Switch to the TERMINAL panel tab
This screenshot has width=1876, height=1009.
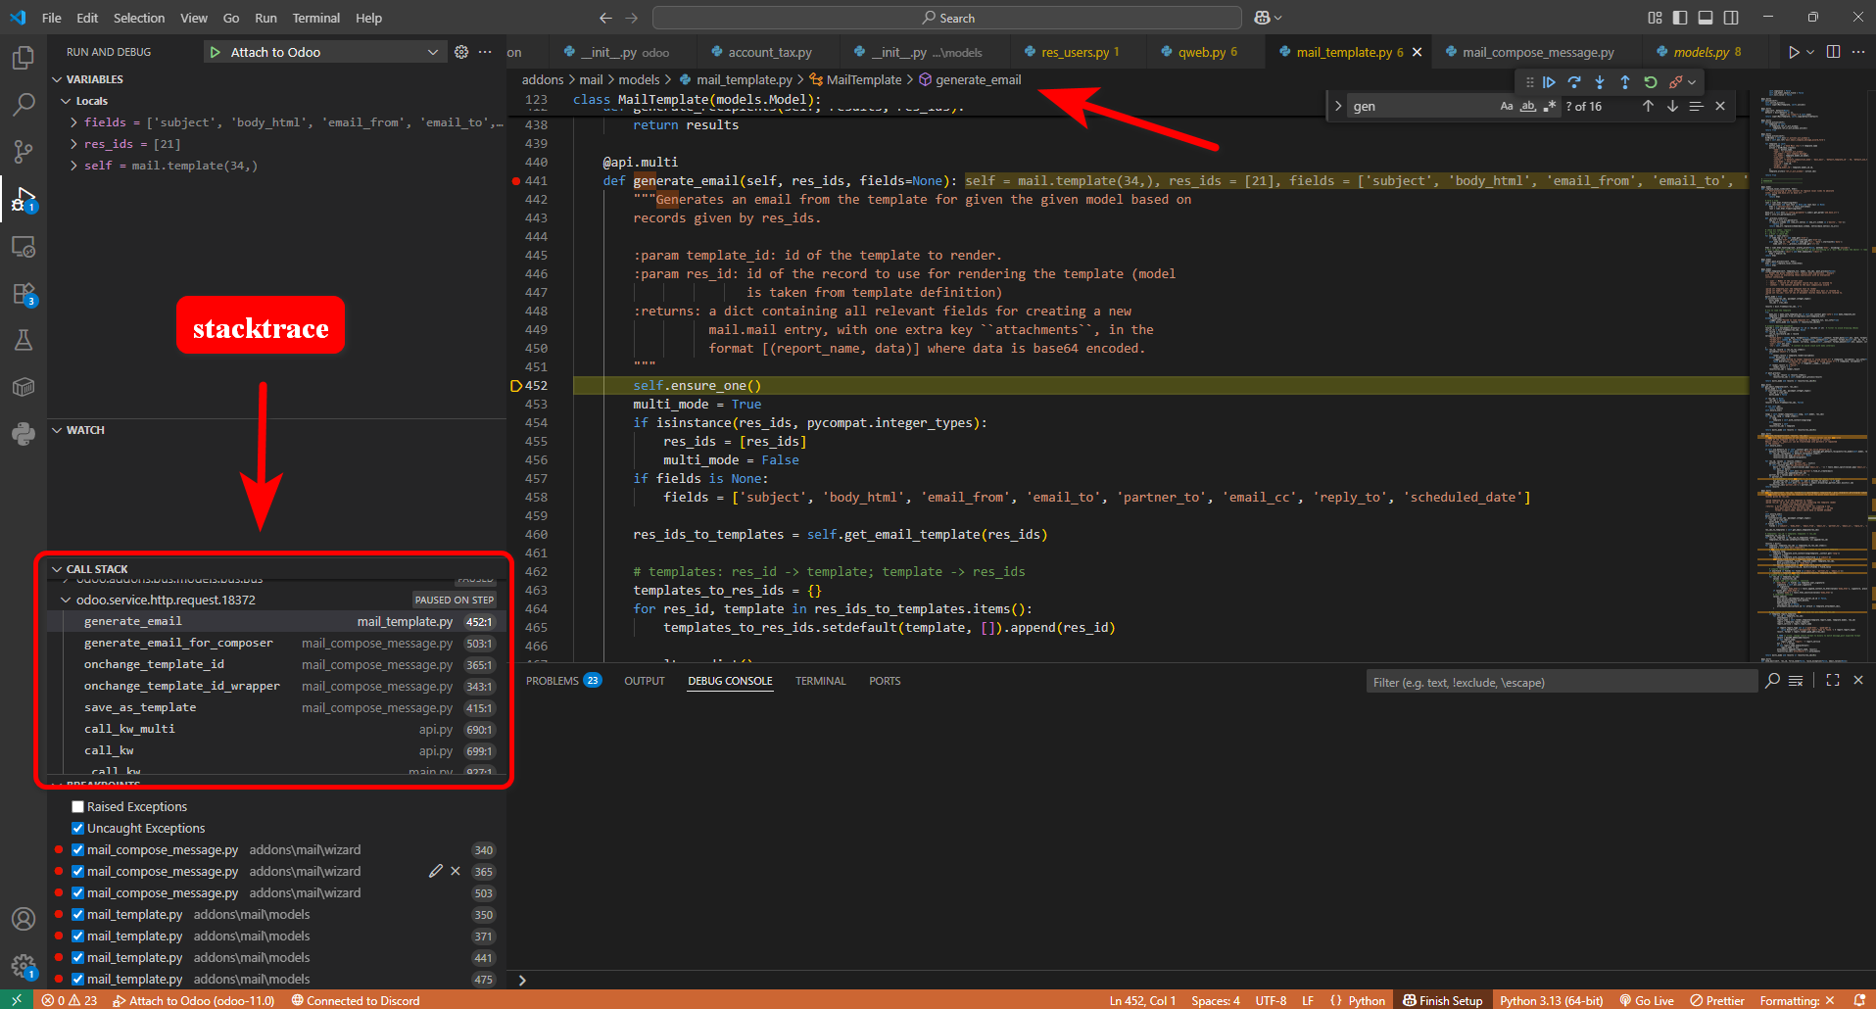click(820, 681)
